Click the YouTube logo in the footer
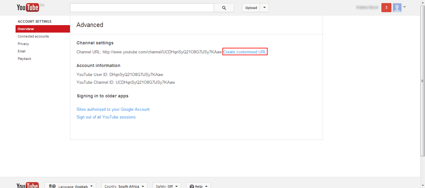This screenshot has width=425, height=188. pyautogui.click(x=28, y=185)
